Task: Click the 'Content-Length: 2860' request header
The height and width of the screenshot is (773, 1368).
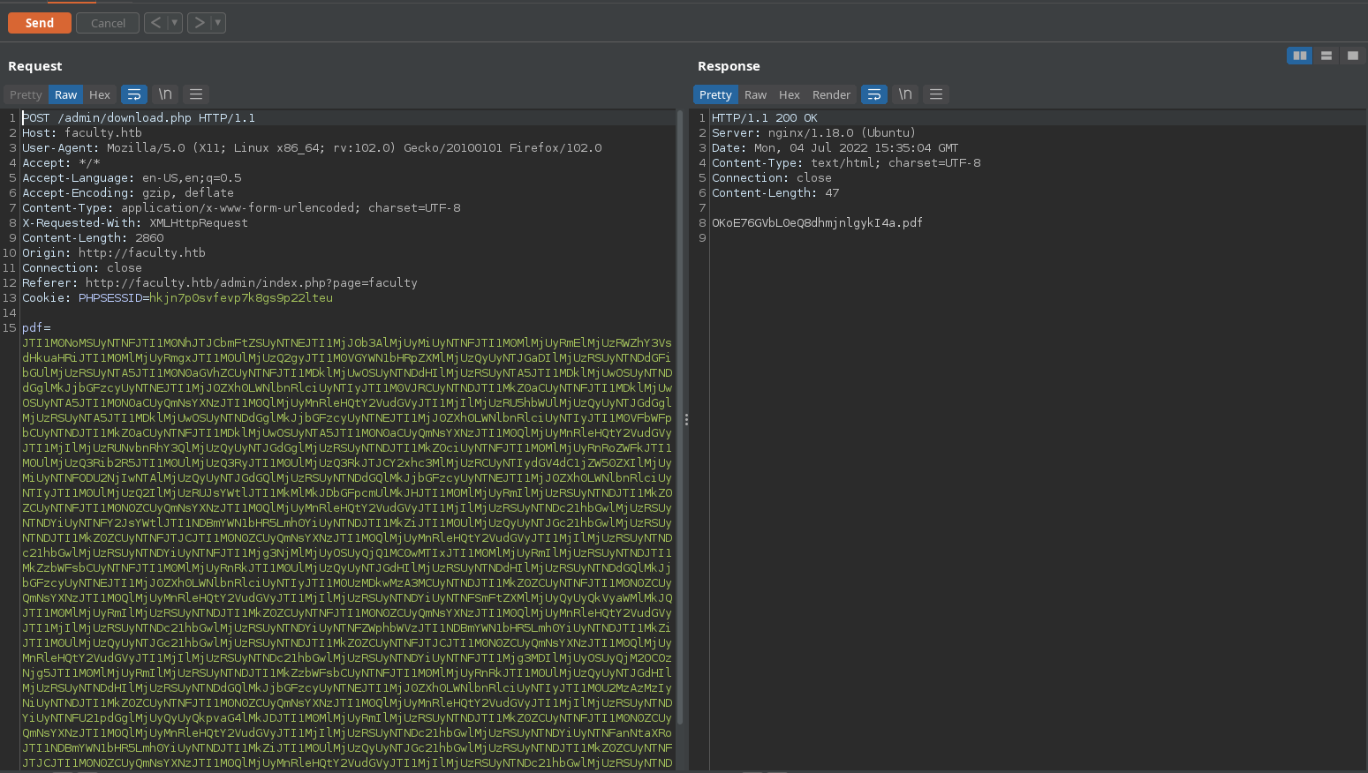Action: tap(93, 237)
